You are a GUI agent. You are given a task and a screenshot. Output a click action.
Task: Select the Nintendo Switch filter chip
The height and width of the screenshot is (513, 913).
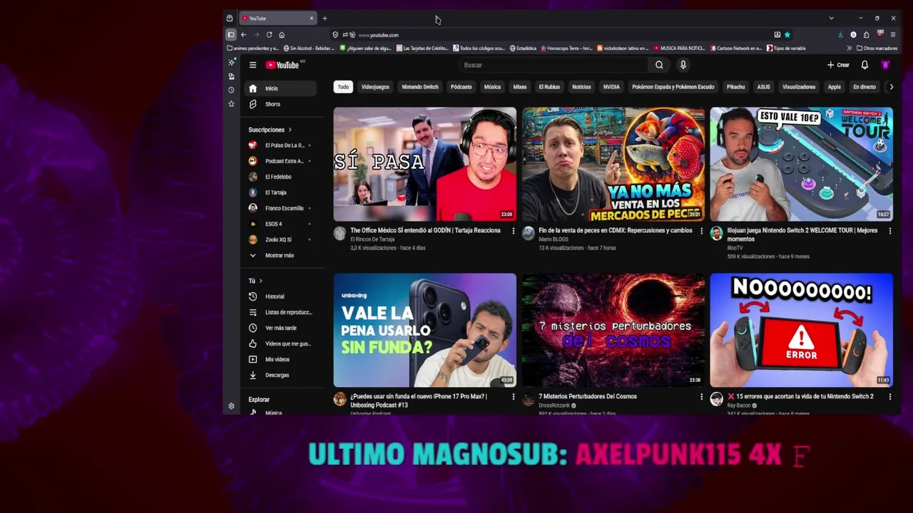pos(420,87)
